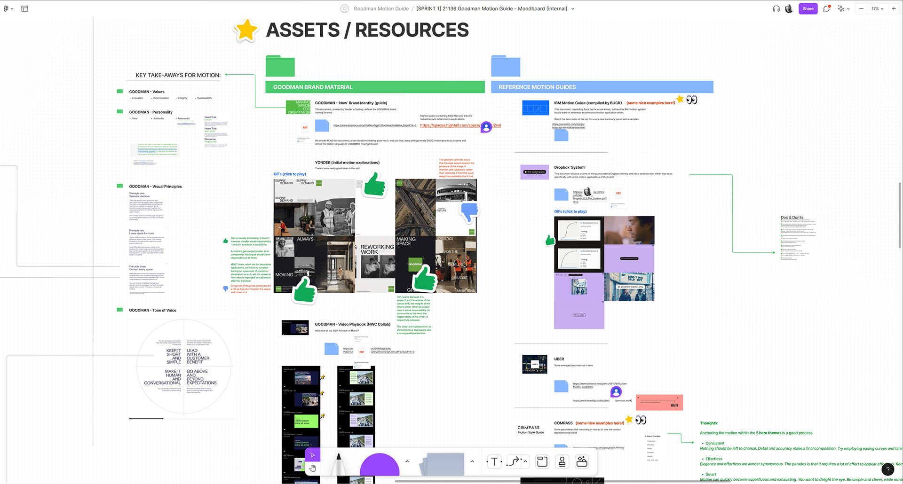Select the SPRINT 1 Moodboard file title
This screenshot has width=903, height=484.
click(x=491, y=8)
